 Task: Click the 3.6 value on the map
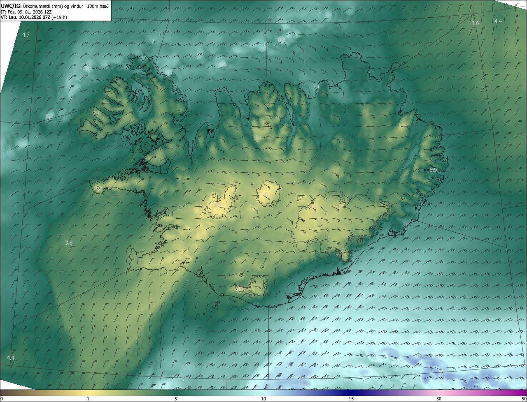(x=475, y=23)
